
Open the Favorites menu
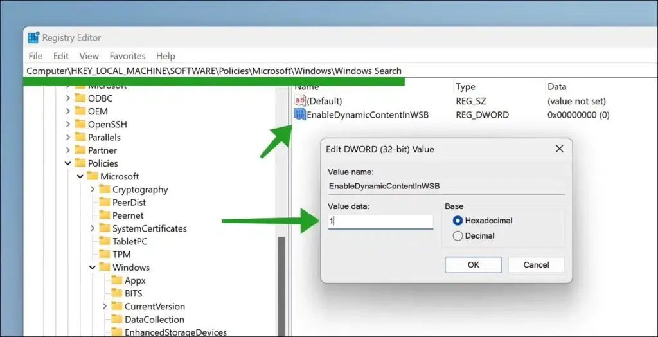[x=128, y=56]
